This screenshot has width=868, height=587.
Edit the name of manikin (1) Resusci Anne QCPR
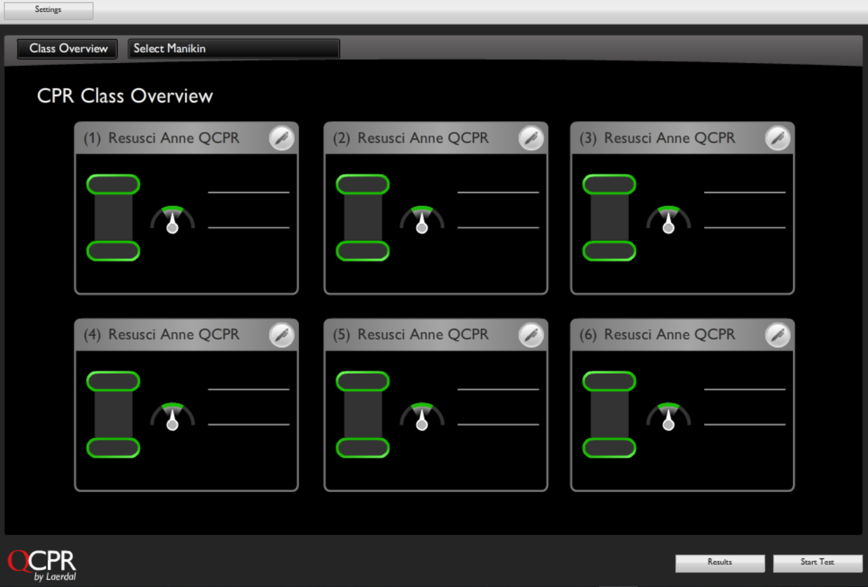[282, 137]
